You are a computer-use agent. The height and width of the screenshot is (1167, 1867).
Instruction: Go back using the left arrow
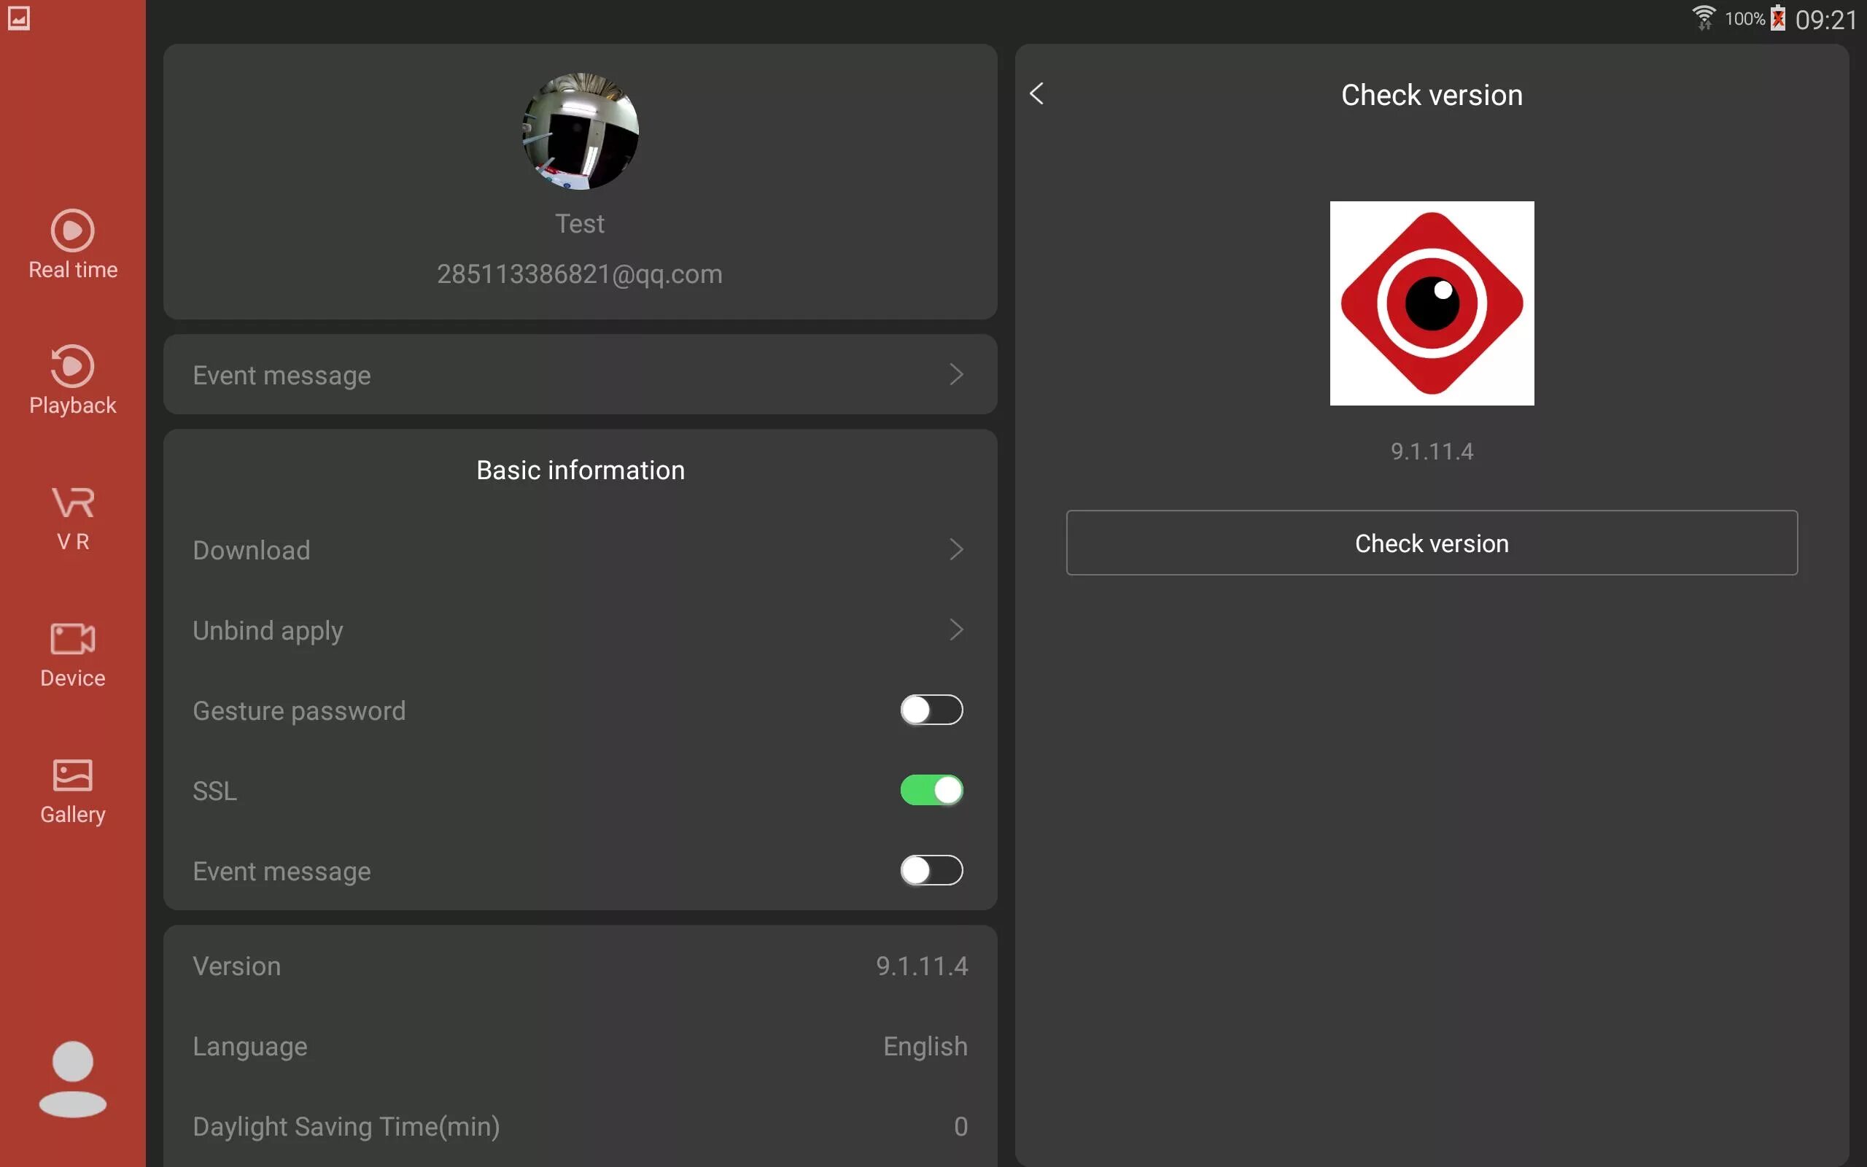pyautogui.click(x=1037, y=94)
